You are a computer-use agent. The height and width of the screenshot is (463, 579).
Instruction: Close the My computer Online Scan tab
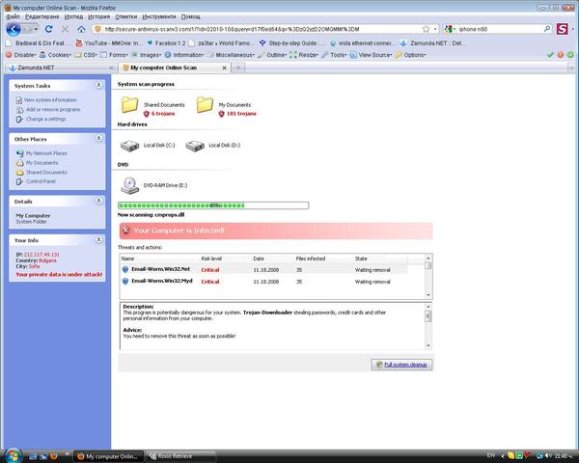[x=224, y=68]
